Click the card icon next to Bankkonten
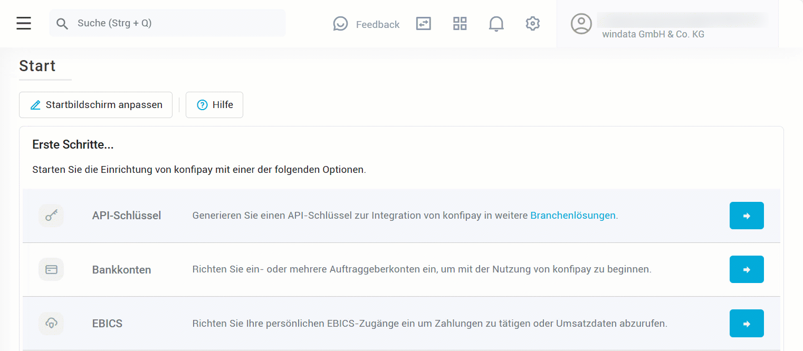This screenshot has width=803, height=351. click(51, 269)
